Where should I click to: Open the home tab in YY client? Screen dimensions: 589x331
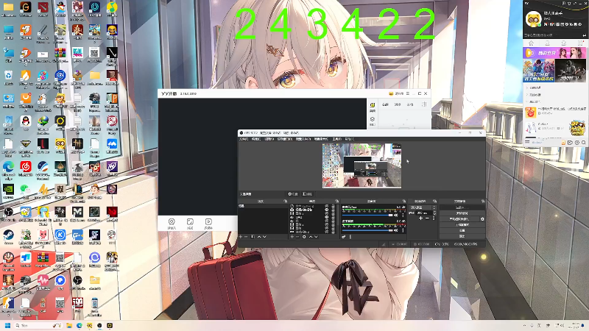pos(531,43)
